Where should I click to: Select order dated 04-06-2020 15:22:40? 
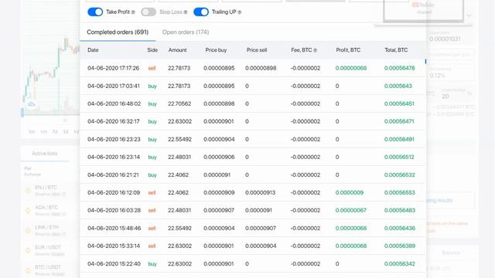(253, 264)
